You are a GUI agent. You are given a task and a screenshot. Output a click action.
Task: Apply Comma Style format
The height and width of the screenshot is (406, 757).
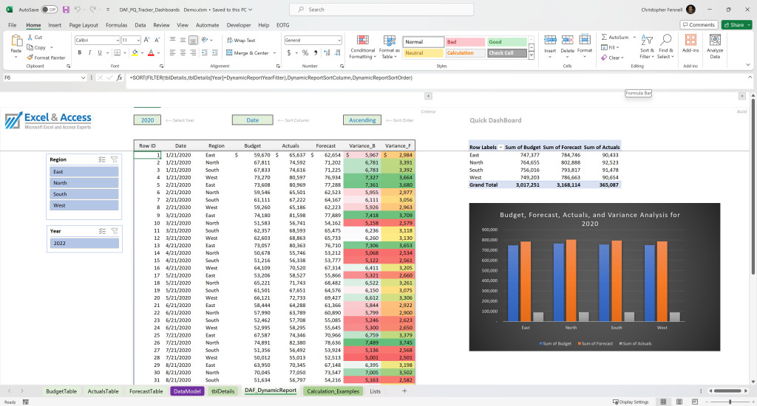click(x=316, y=52)
